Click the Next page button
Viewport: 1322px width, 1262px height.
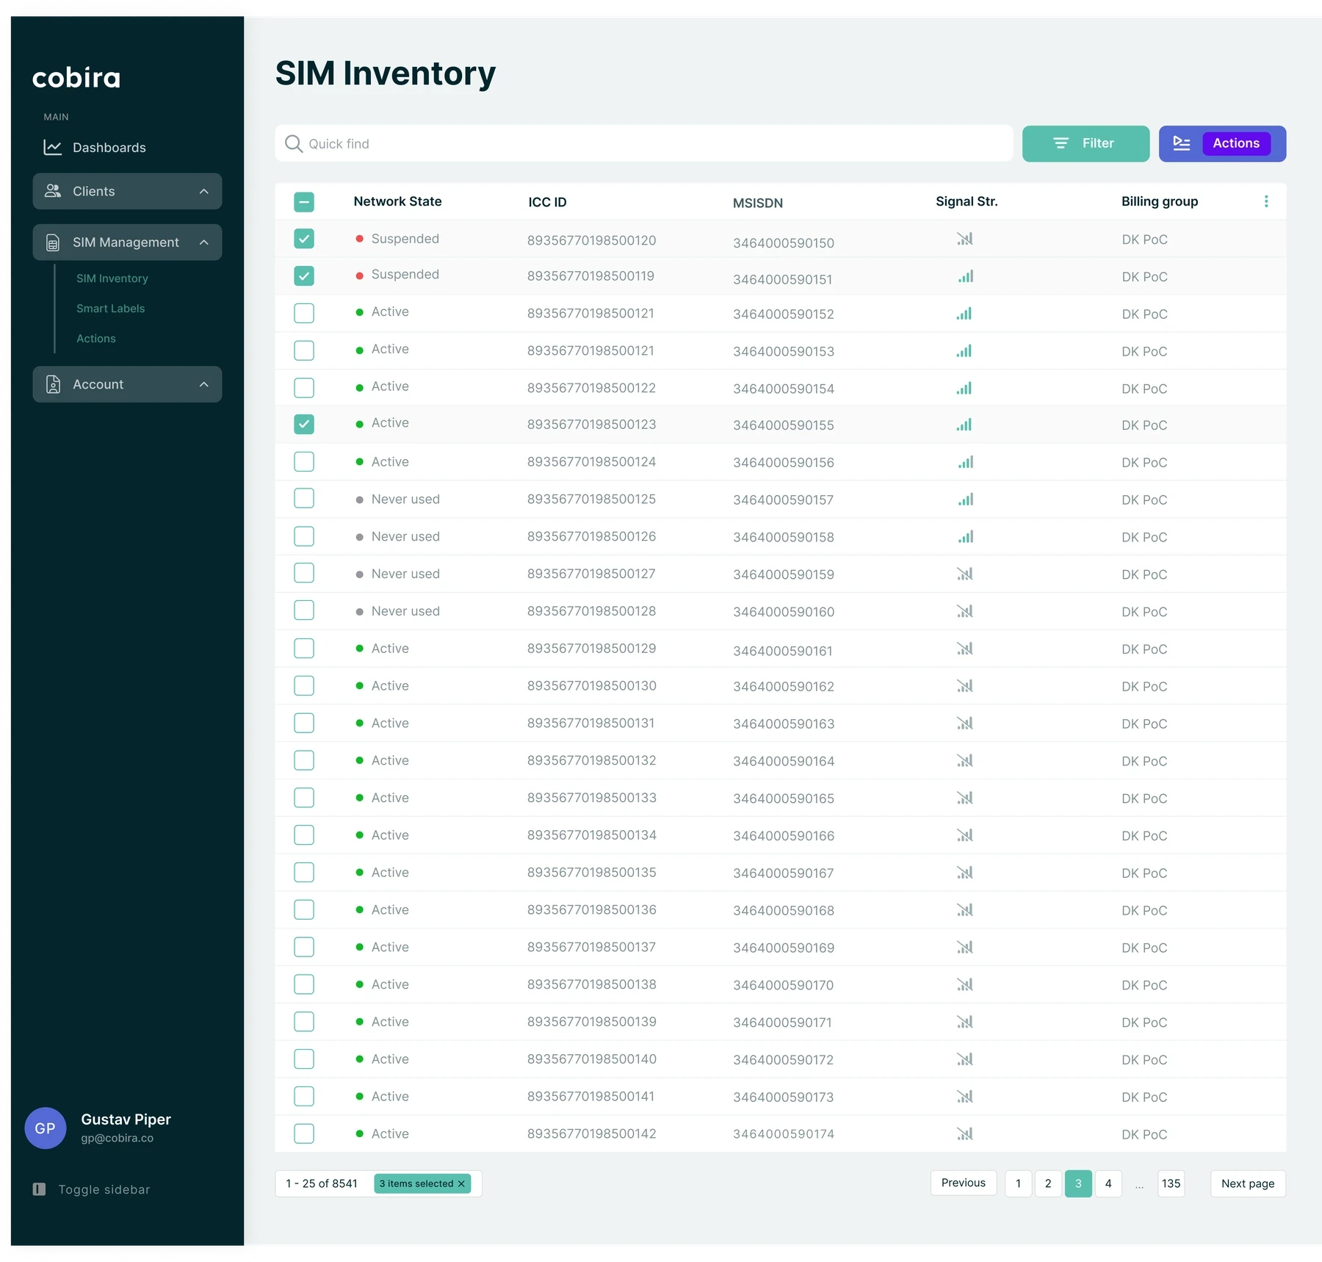point(1248,1183)
